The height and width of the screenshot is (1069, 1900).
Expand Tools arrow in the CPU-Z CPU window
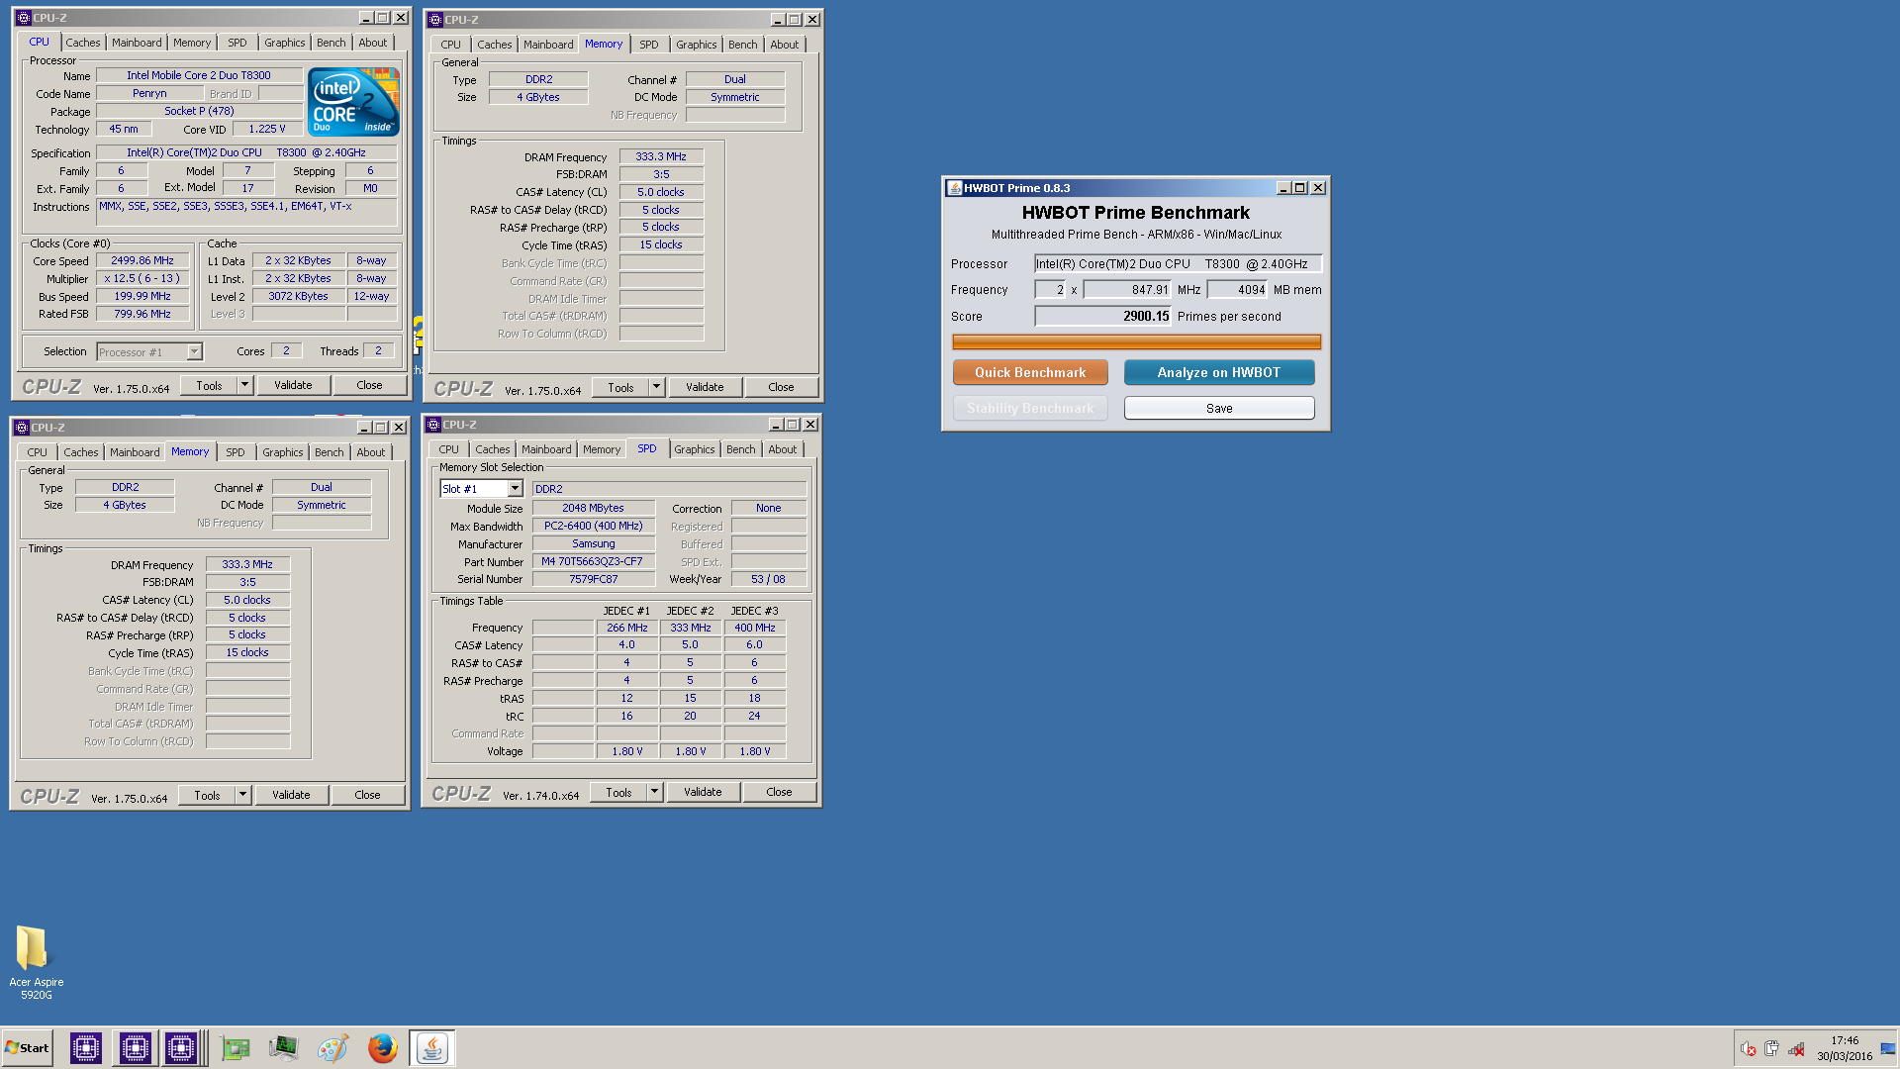pos(245,385)
